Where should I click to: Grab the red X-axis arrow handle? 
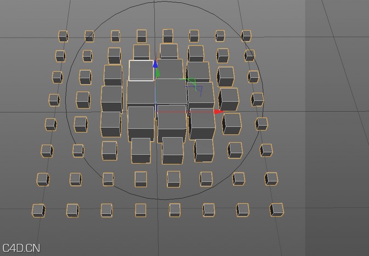pyautogui.click(x=219, y=112)
